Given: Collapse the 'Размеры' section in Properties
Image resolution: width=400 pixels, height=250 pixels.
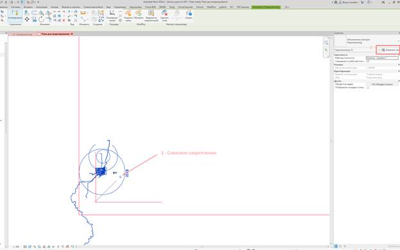Looking at the screenshot, I should click(x=367, y=65).
